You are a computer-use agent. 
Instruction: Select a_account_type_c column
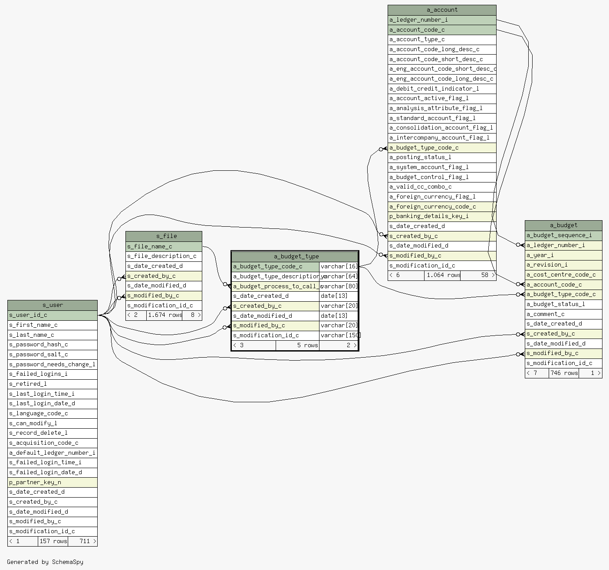tap(442, 39)
